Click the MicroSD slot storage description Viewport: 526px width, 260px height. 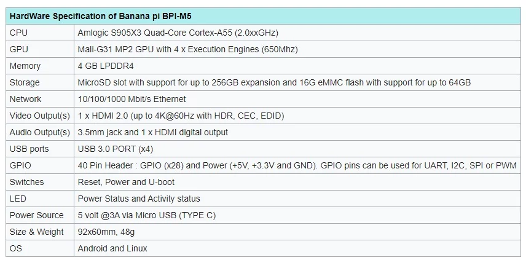(274, 82)
